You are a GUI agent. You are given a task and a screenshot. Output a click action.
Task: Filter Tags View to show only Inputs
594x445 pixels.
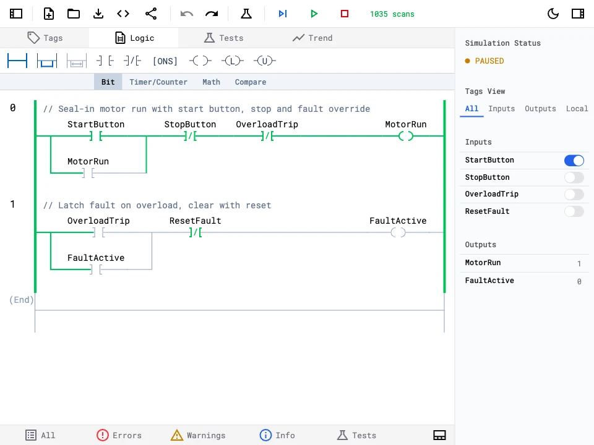coord(501,108)
